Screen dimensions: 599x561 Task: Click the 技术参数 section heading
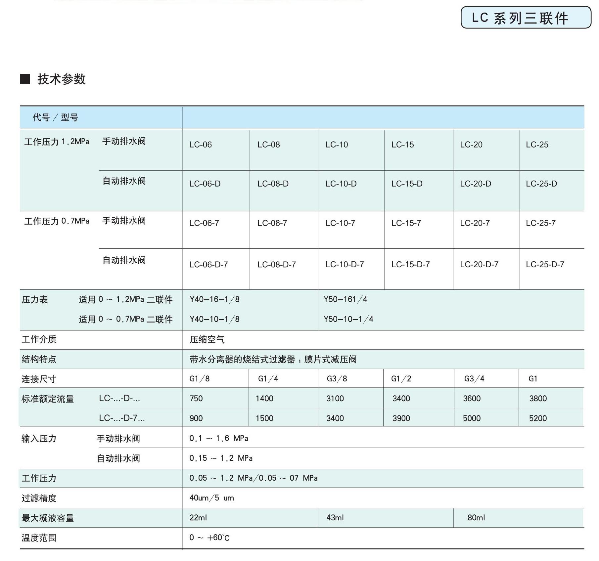(61, 79)
